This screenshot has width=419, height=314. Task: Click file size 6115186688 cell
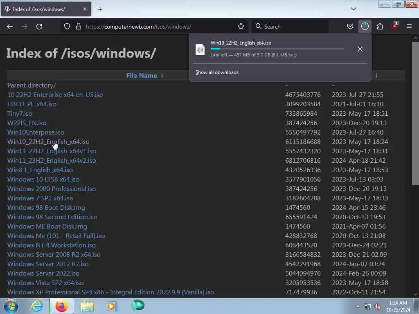[303, 142]
